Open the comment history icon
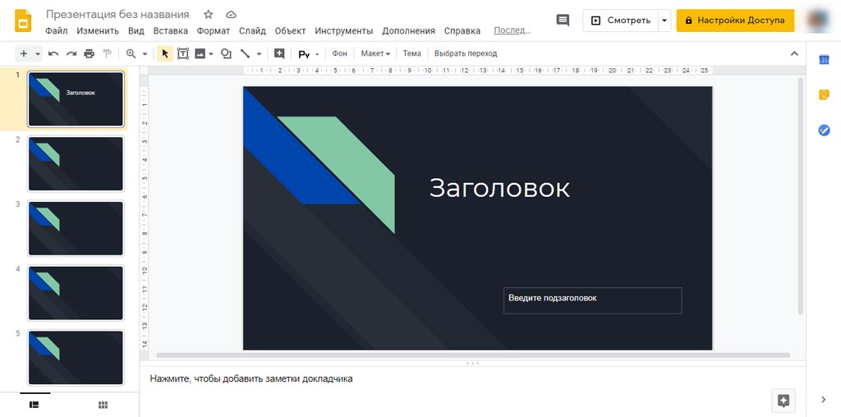The width and height of the screenshot is (841, 417). pos(563,21)
